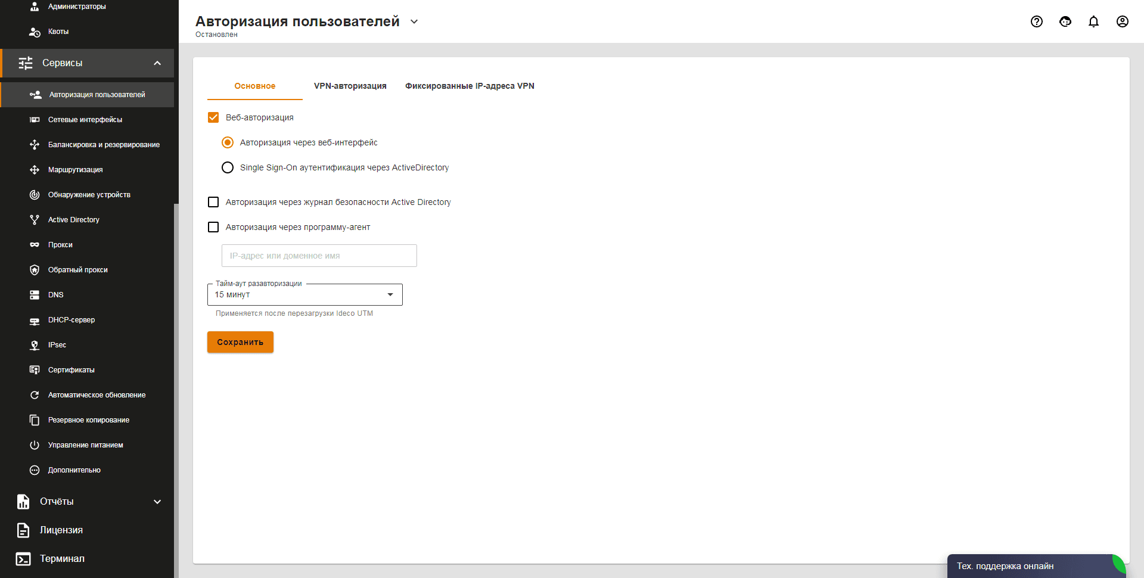Switch to the Основное tab
Screen dimensions: 1144x578
(255, 86)
